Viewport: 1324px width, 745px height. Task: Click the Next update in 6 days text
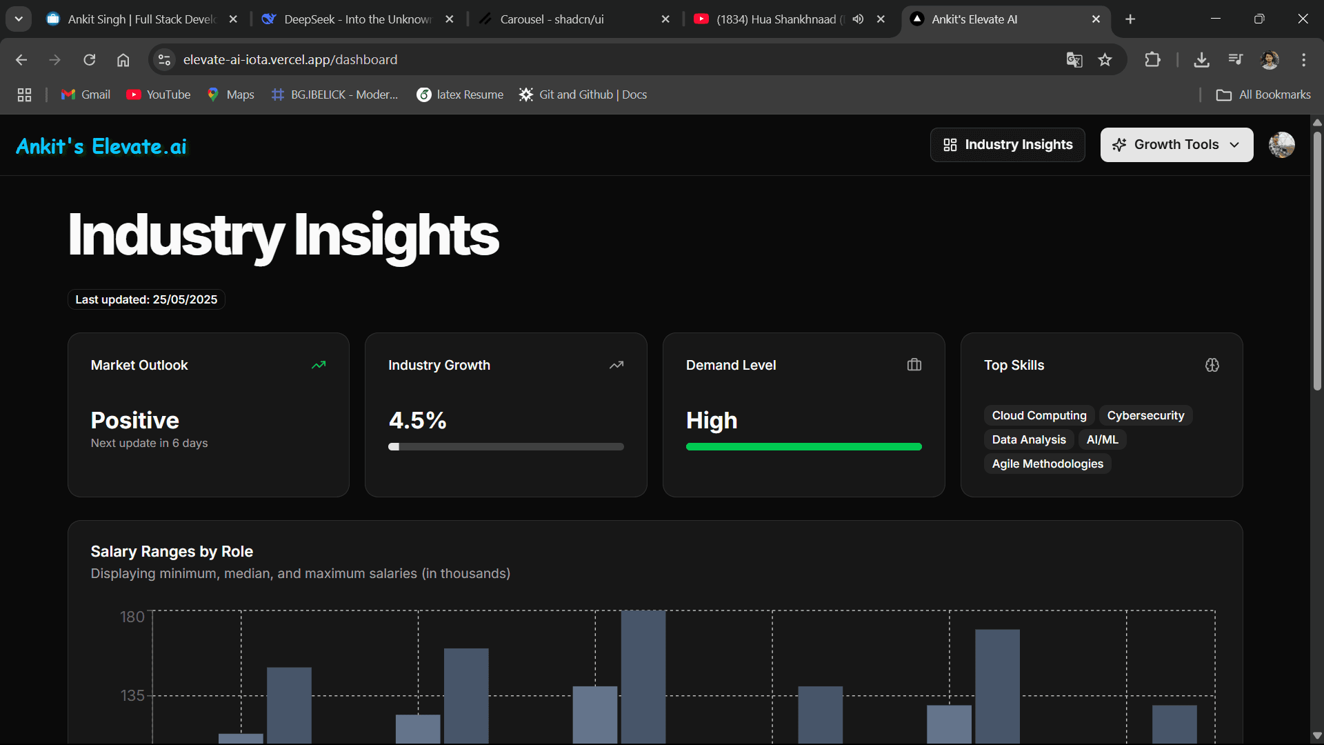coord(149,443)
